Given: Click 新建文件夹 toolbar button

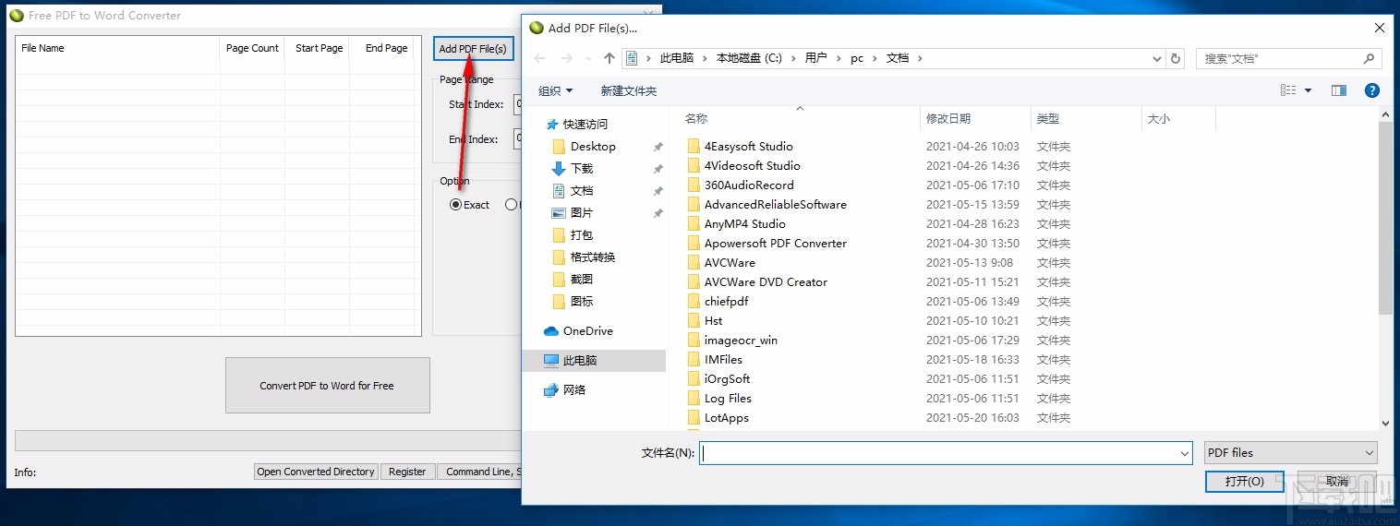Looking at the screenshot, I should pos(629,90).
